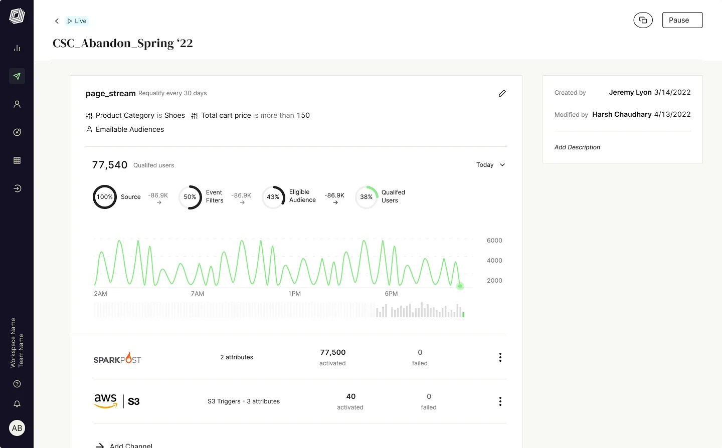Viewport: 722px width, 448px height.
Task: Select the green latest bar in timeline histogram
Action: [463, 315]
